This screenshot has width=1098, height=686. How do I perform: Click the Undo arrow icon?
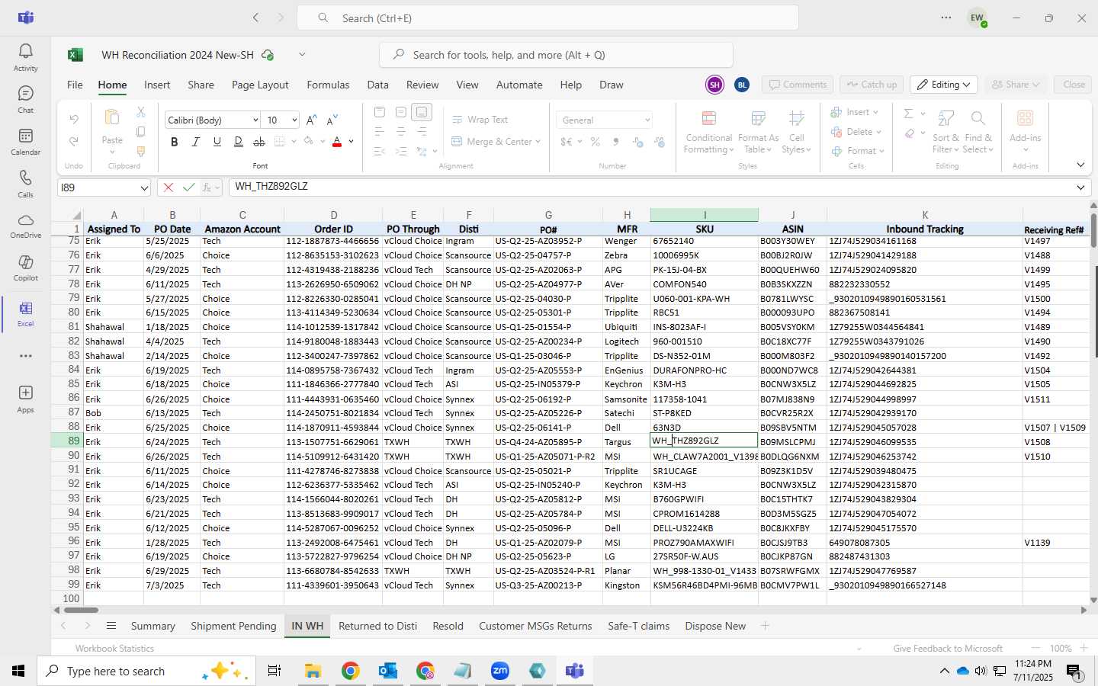click(74, 120)
